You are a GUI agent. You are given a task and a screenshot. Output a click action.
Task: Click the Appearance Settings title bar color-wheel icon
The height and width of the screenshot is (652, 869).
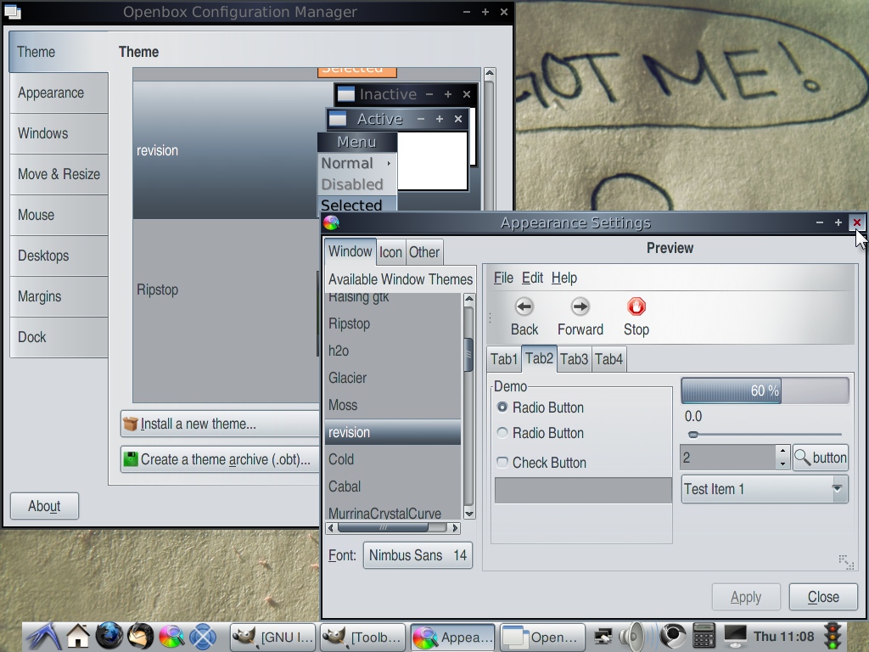(x=332, y=223)
